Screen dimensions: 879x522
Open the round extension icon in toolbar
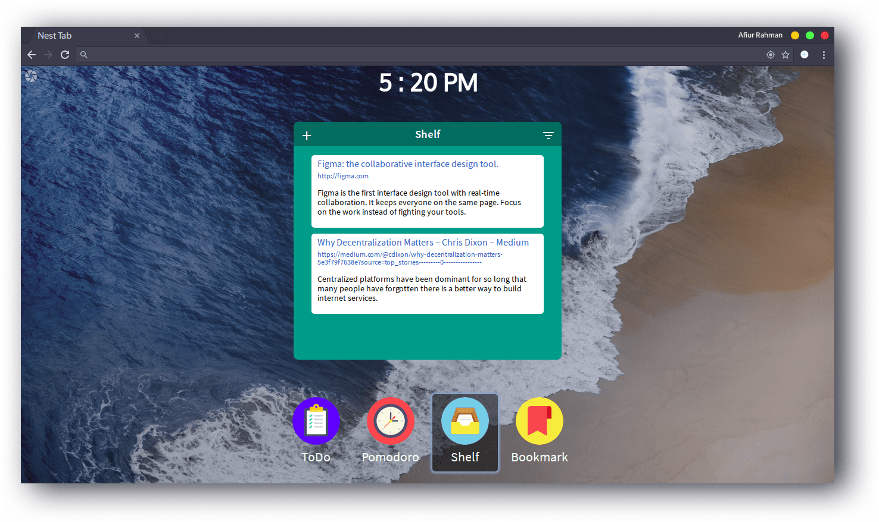click(x=805, y=55)
